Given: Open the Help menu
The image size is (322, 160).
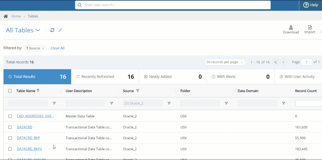Looking at the screenshot, I should pyautogui.click(x=311, y=5).
